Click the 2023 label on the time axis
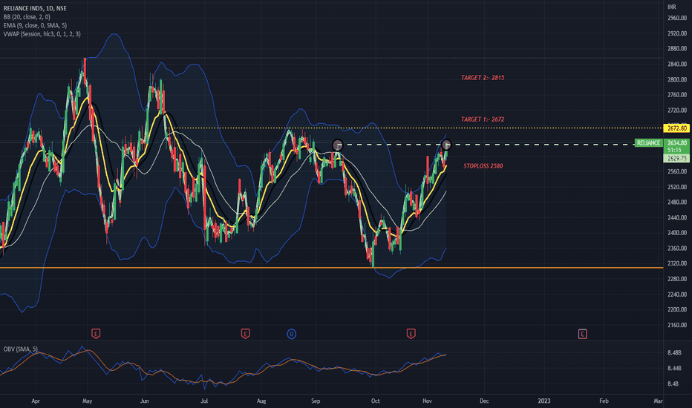The image size is (692, 408). pos(544,401)
